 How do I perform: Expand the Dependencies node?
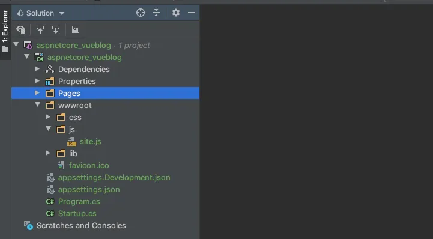37,68
